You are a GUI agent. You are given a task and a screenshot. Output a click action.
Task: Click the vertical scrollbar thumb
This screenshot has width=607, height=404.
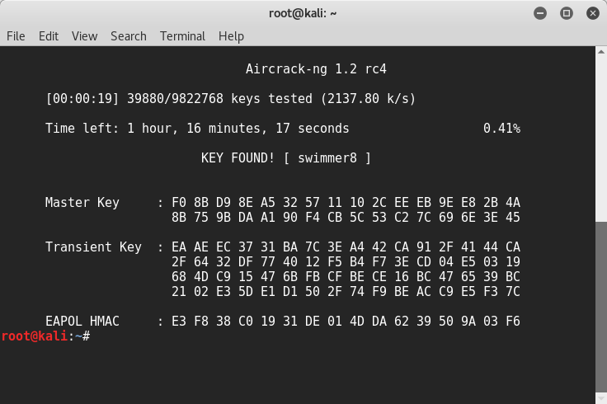[600, 308]
